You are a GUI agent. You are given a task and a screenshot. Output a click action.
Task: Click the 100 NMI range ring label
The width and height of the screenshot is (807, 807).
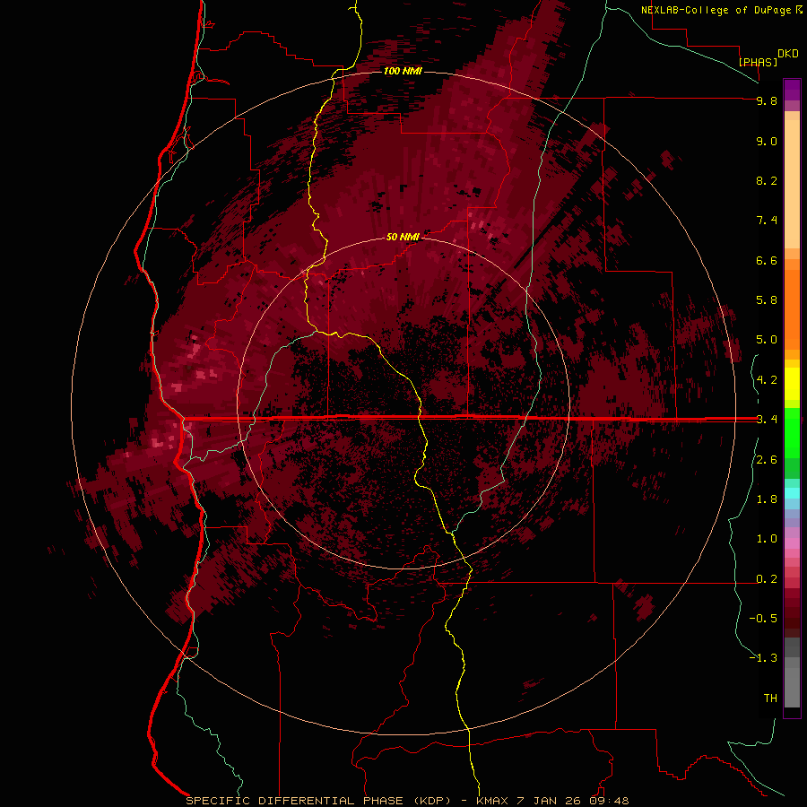[x=403, y=71]
